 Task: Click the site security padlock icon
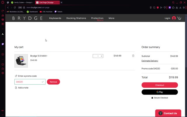(24, 8)
